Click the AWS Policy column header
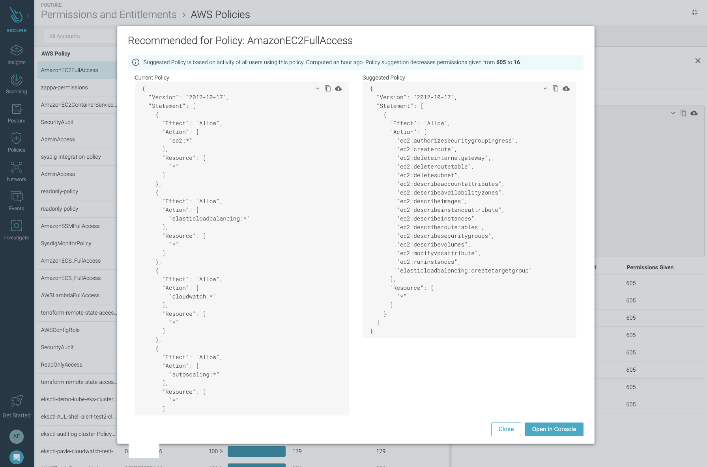The image size is (707, 467). (56, 54)
